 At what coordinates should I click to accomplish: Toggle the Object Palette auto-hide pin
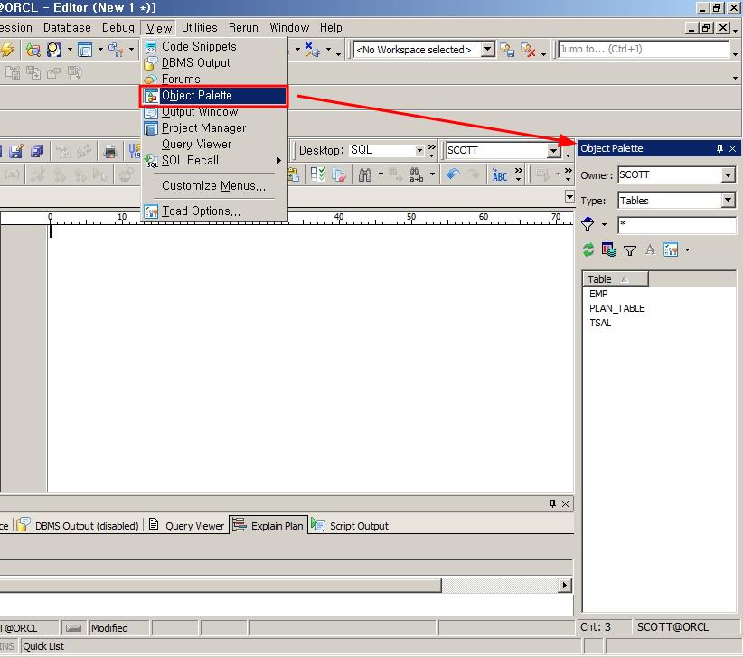point(719,148)
